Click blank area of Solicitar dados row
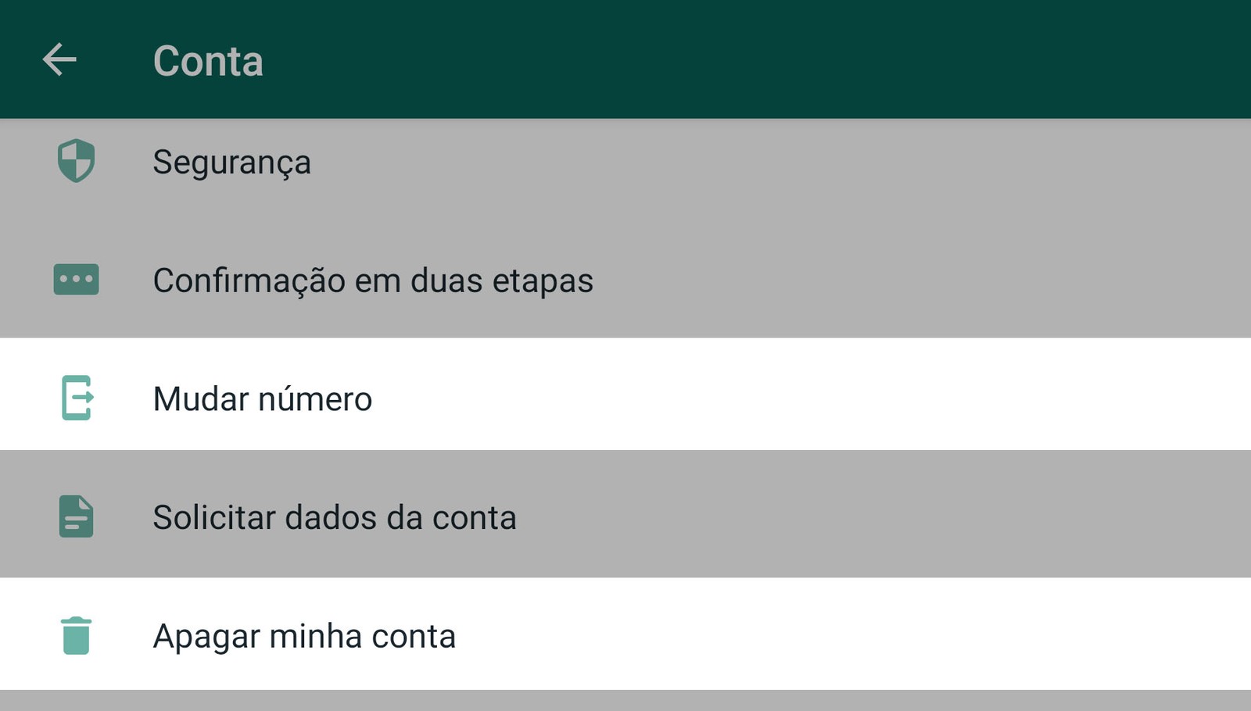The image size is (1251, 711). click(860, 516)
